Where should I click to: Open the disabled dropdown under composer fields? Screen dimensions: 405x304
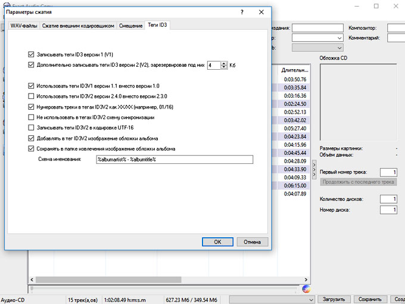point(317,48)
